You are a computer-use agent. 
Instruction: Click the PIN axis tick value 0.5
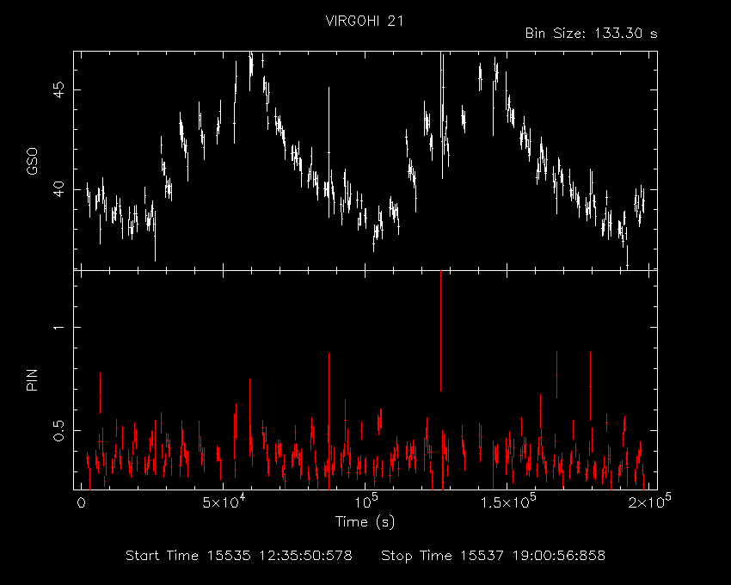click(58, 430)
